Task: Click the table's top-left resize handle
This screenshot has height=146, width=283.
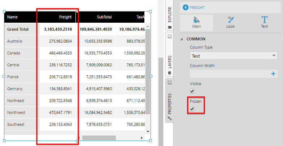Action: tap(4, 12)
